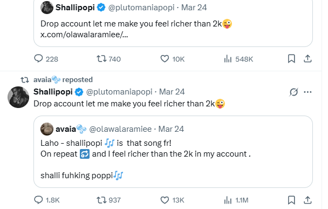Repost the post with 740 reposts
The height and width of the screenshot is (209, 328).
tap(108, 59)
